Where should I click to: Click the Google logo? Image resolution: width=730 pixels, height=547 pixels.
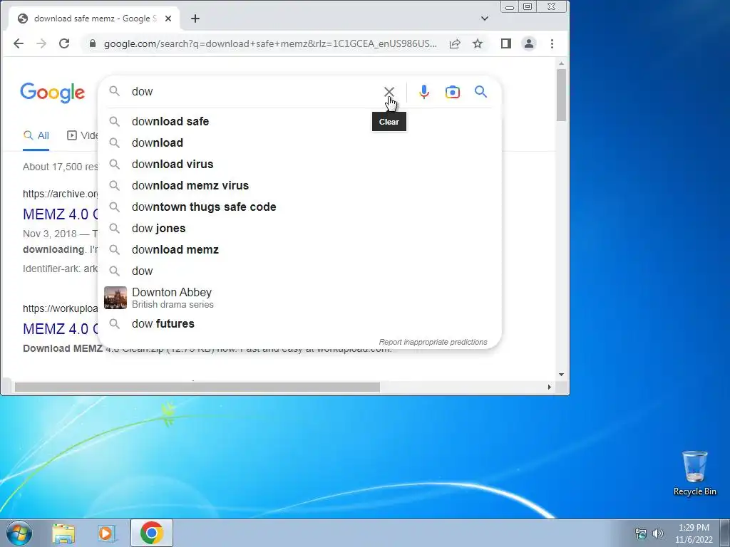point(53,93)
